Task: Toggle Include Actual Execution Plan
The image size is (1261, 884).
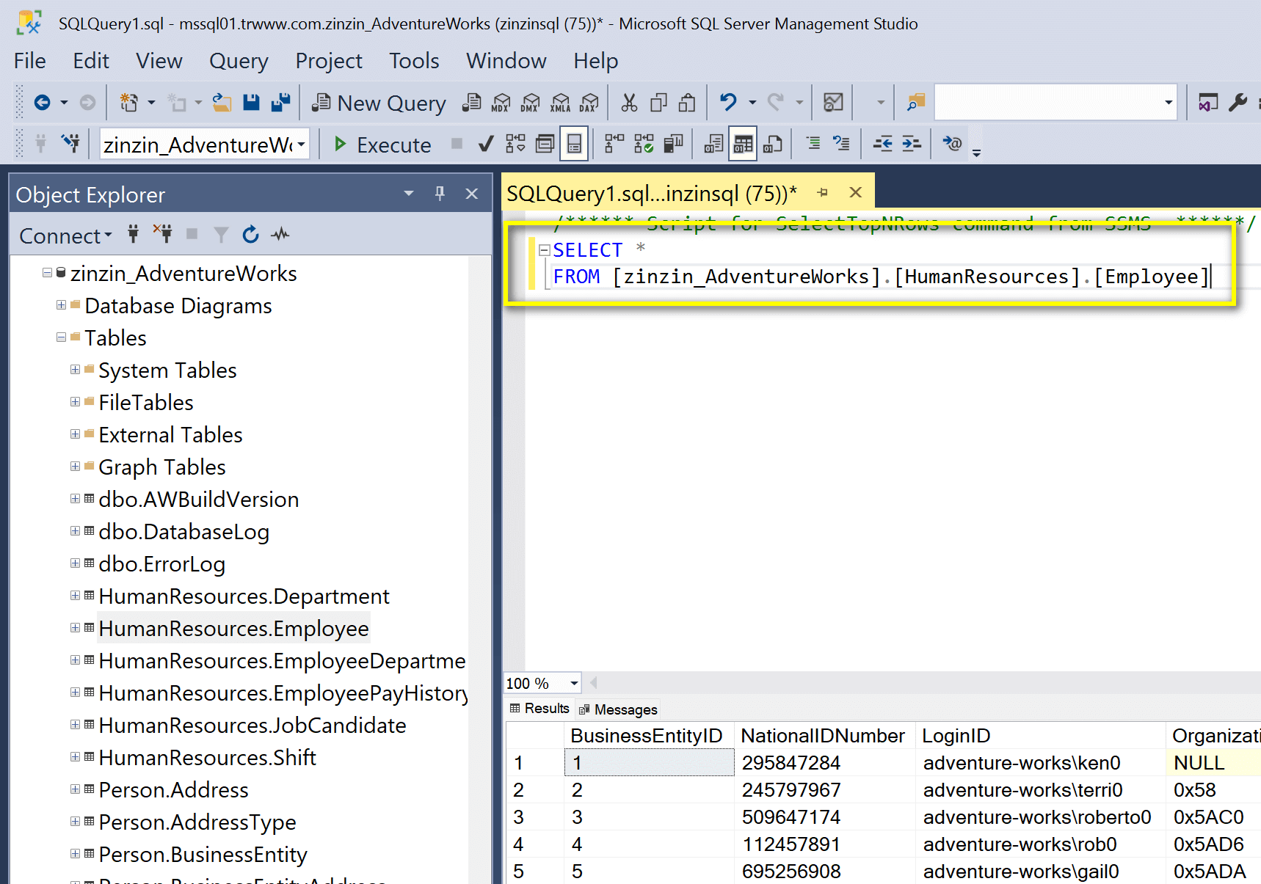Action: click(614, 144)
